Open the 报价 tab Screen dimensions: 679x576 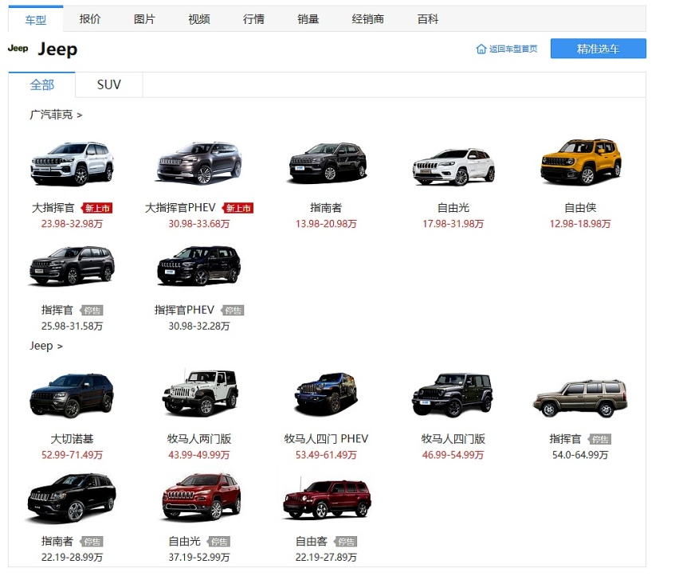[90, 19]
